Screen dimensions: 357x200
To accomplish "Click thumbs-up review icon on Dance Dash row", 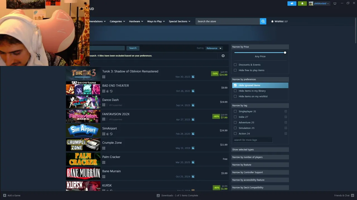I will [193, 105].
